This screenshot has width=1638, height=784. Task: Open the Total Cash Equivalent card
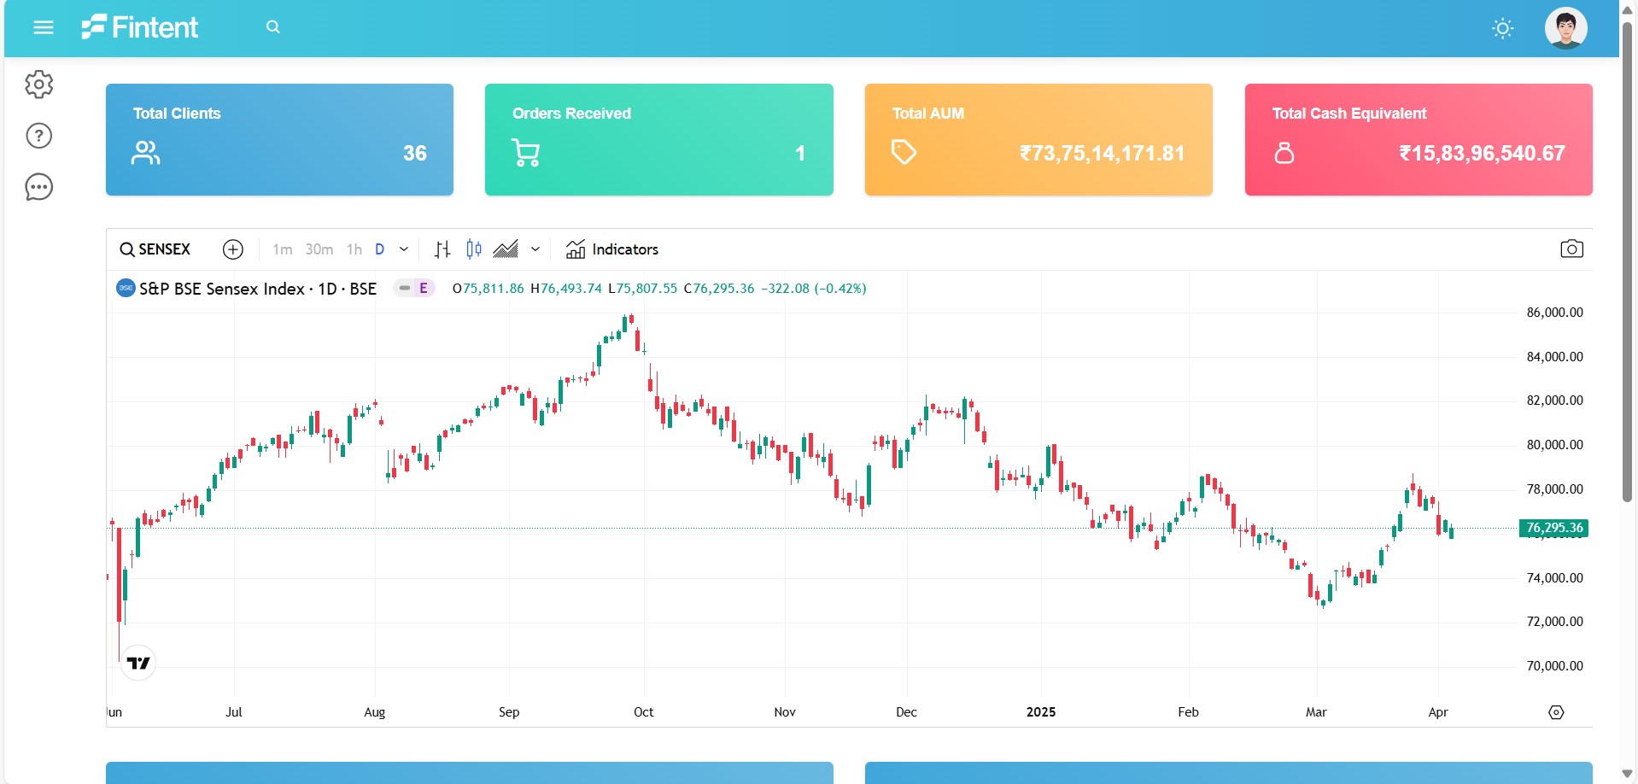click(1419, 139)
